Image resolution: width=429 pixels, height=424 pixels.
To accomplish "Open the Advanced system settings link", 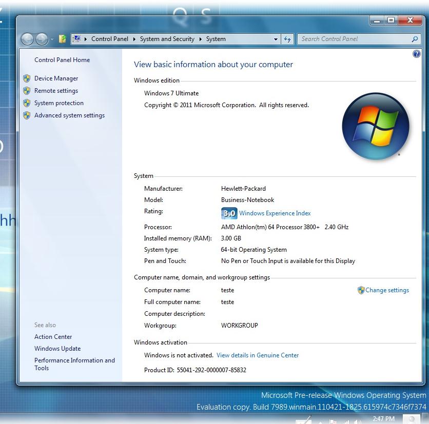I will pyautogui.click(x=69, y=115).
